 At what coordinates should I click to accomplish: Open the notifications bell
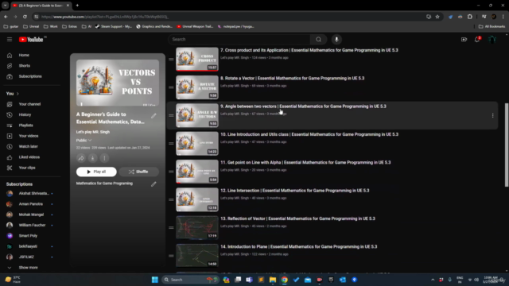477,39
